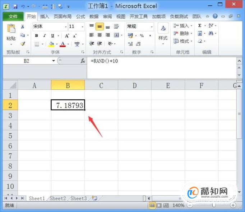Apply red font color A
This screenshot has height=212, width=245.
pyautogui.click(x=63, y=44)
